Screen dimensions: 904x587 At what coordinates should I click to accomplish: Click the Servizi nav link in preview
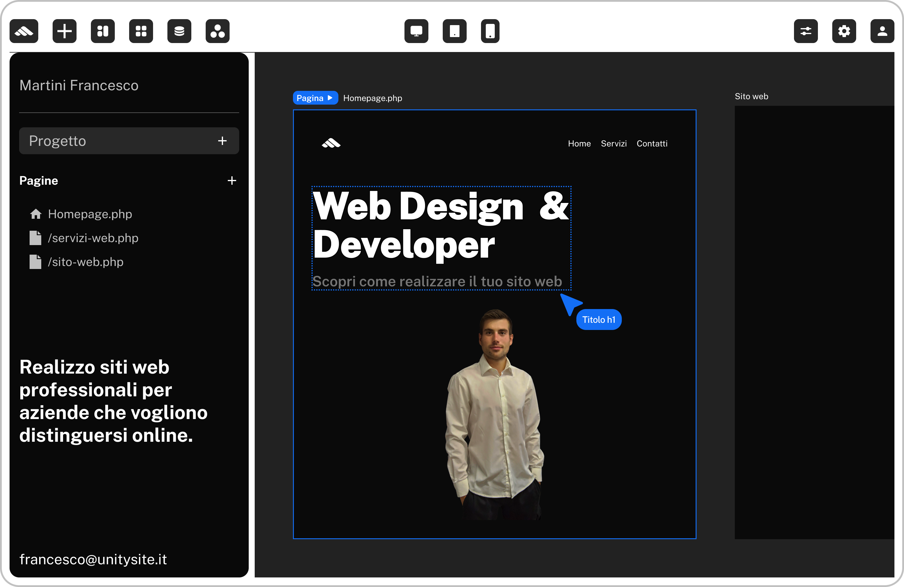613,143
